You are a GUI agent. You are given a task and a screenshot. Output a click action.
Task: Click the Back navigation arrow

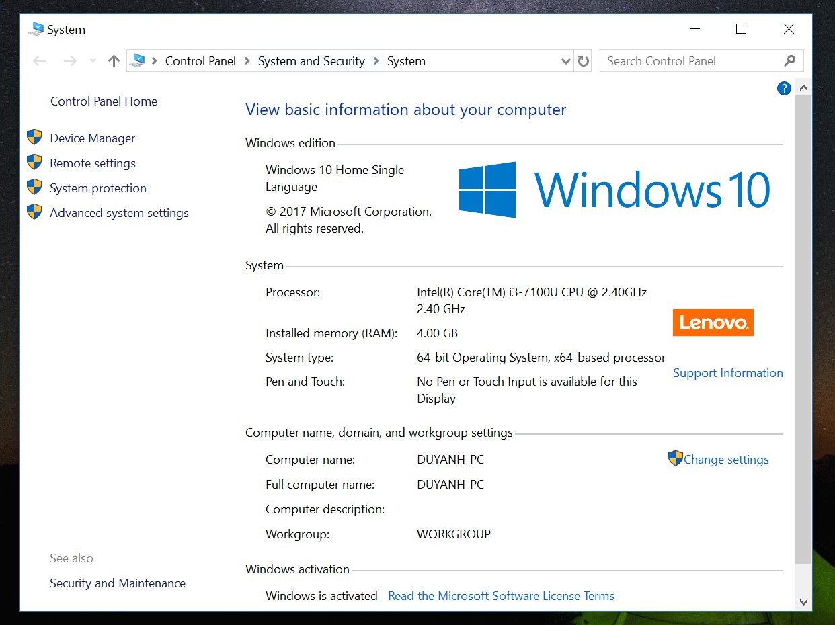coord(40,61)
